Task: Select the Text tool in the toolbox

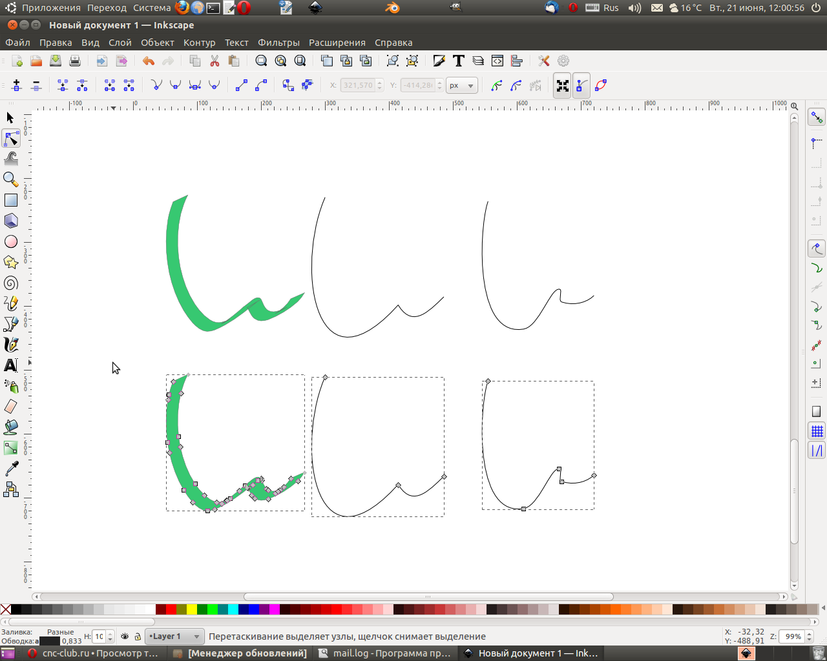Action: pyautogui.click(x=10, y=366)
